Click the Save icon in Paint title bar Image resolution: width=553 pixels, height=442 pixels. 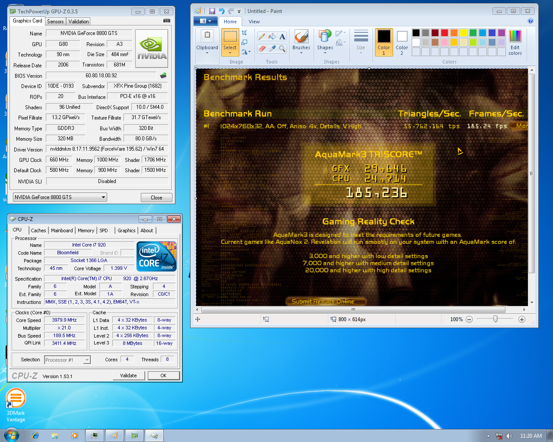[x=212, y=11]
